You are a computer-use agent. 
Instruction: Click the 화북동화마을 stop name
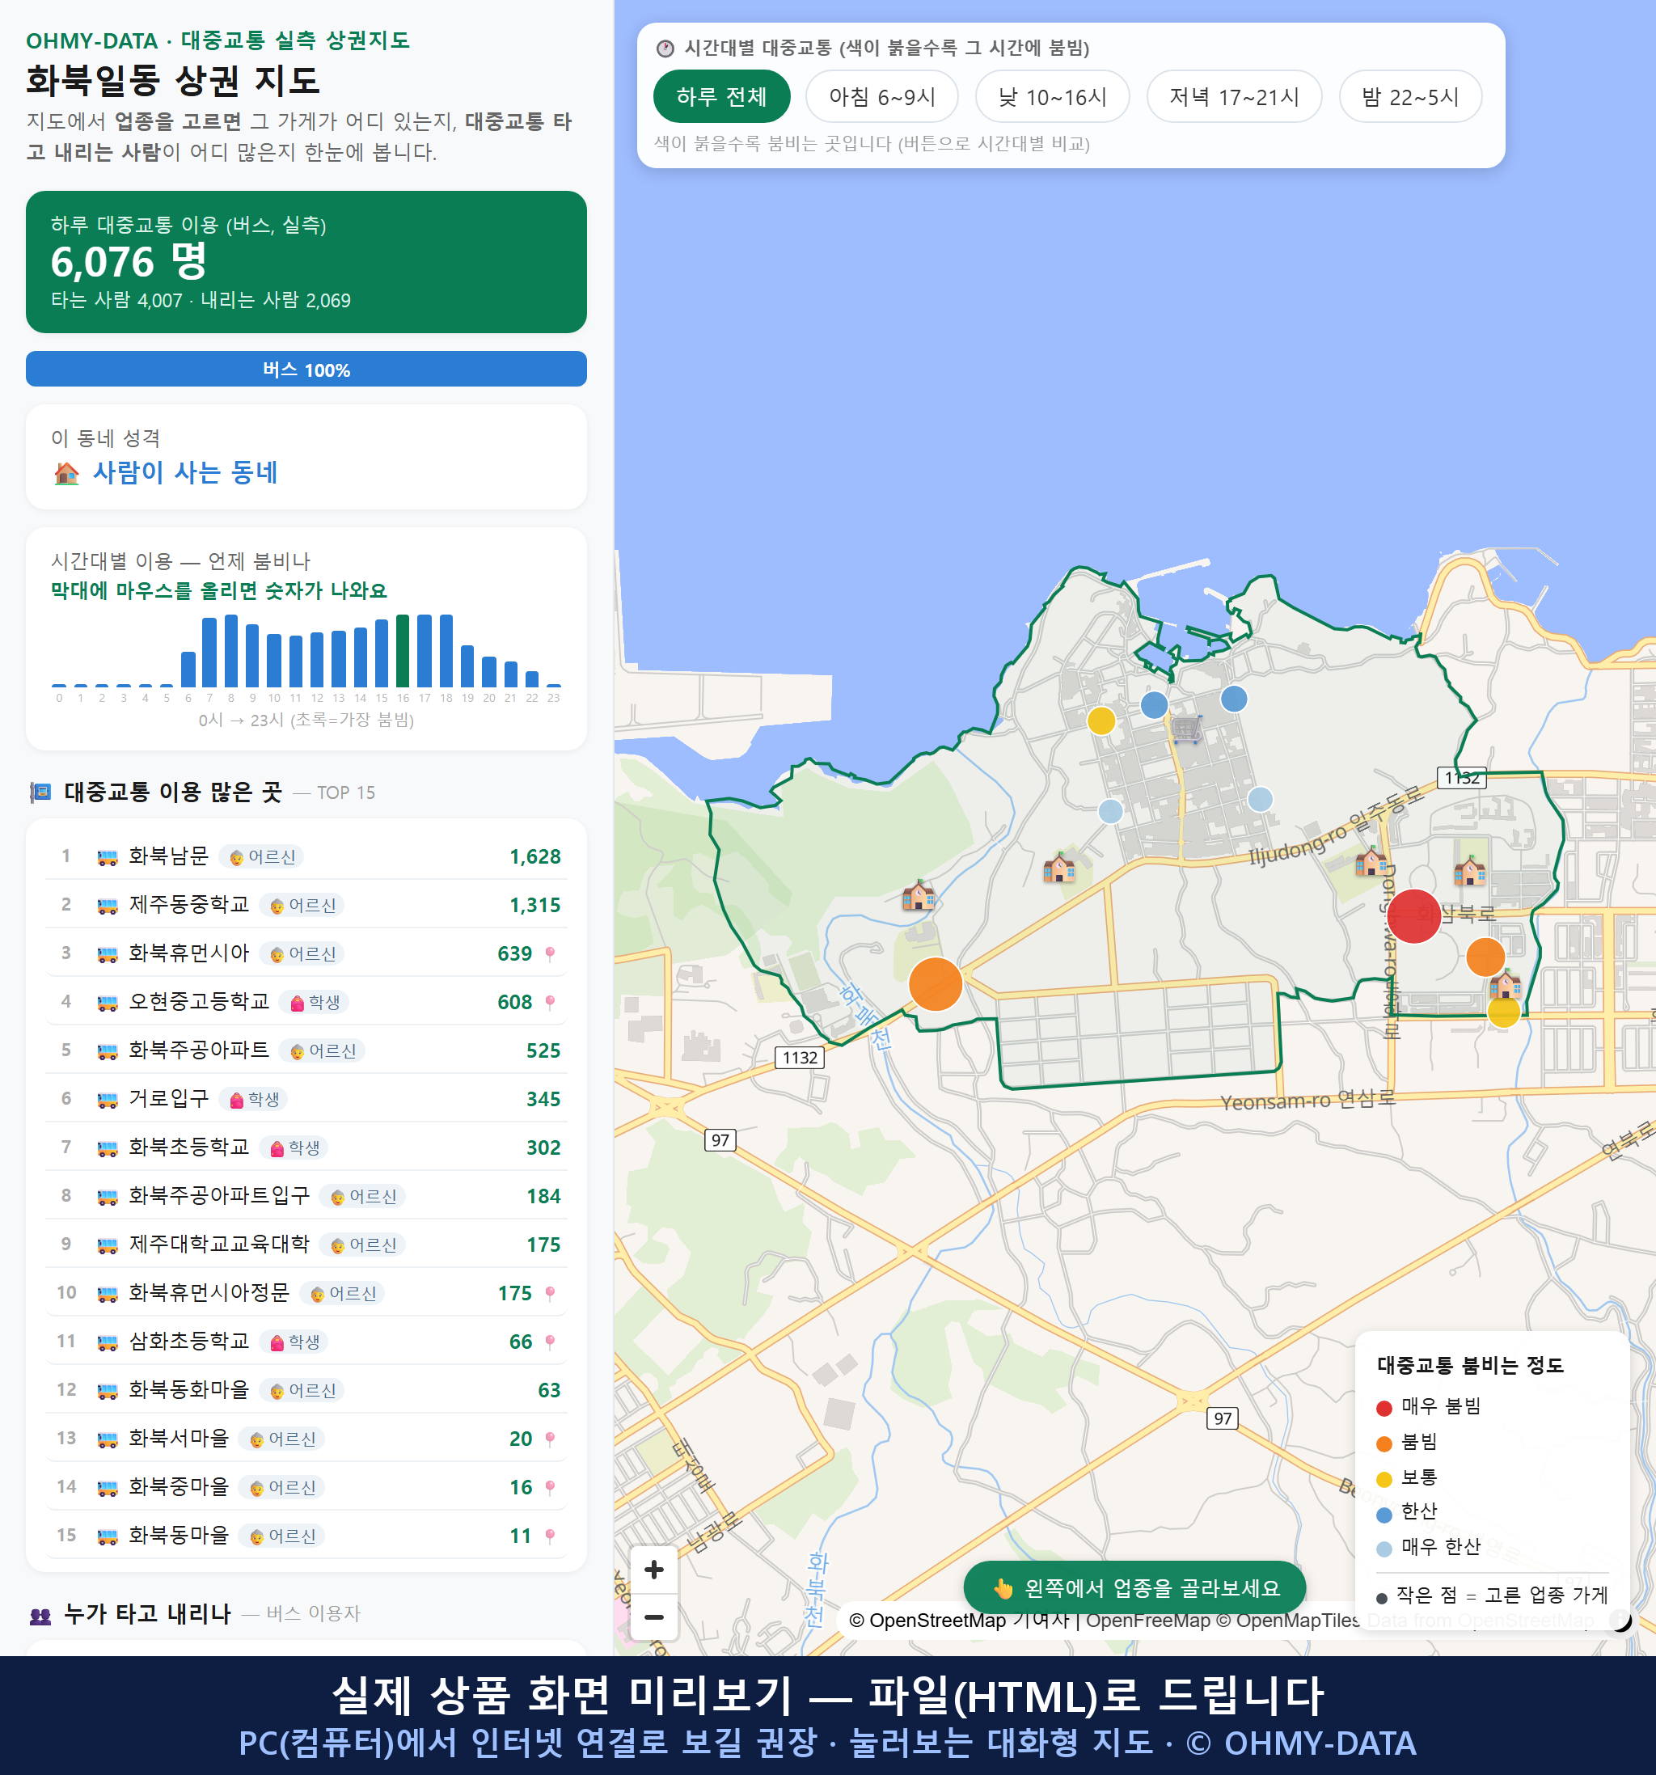click(x=188, y=1389)
